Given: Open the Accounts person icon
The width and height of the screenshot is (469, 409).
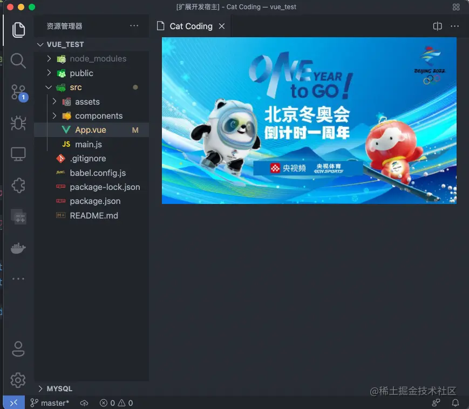Looking at the screenshot, I should coord(18,349).
